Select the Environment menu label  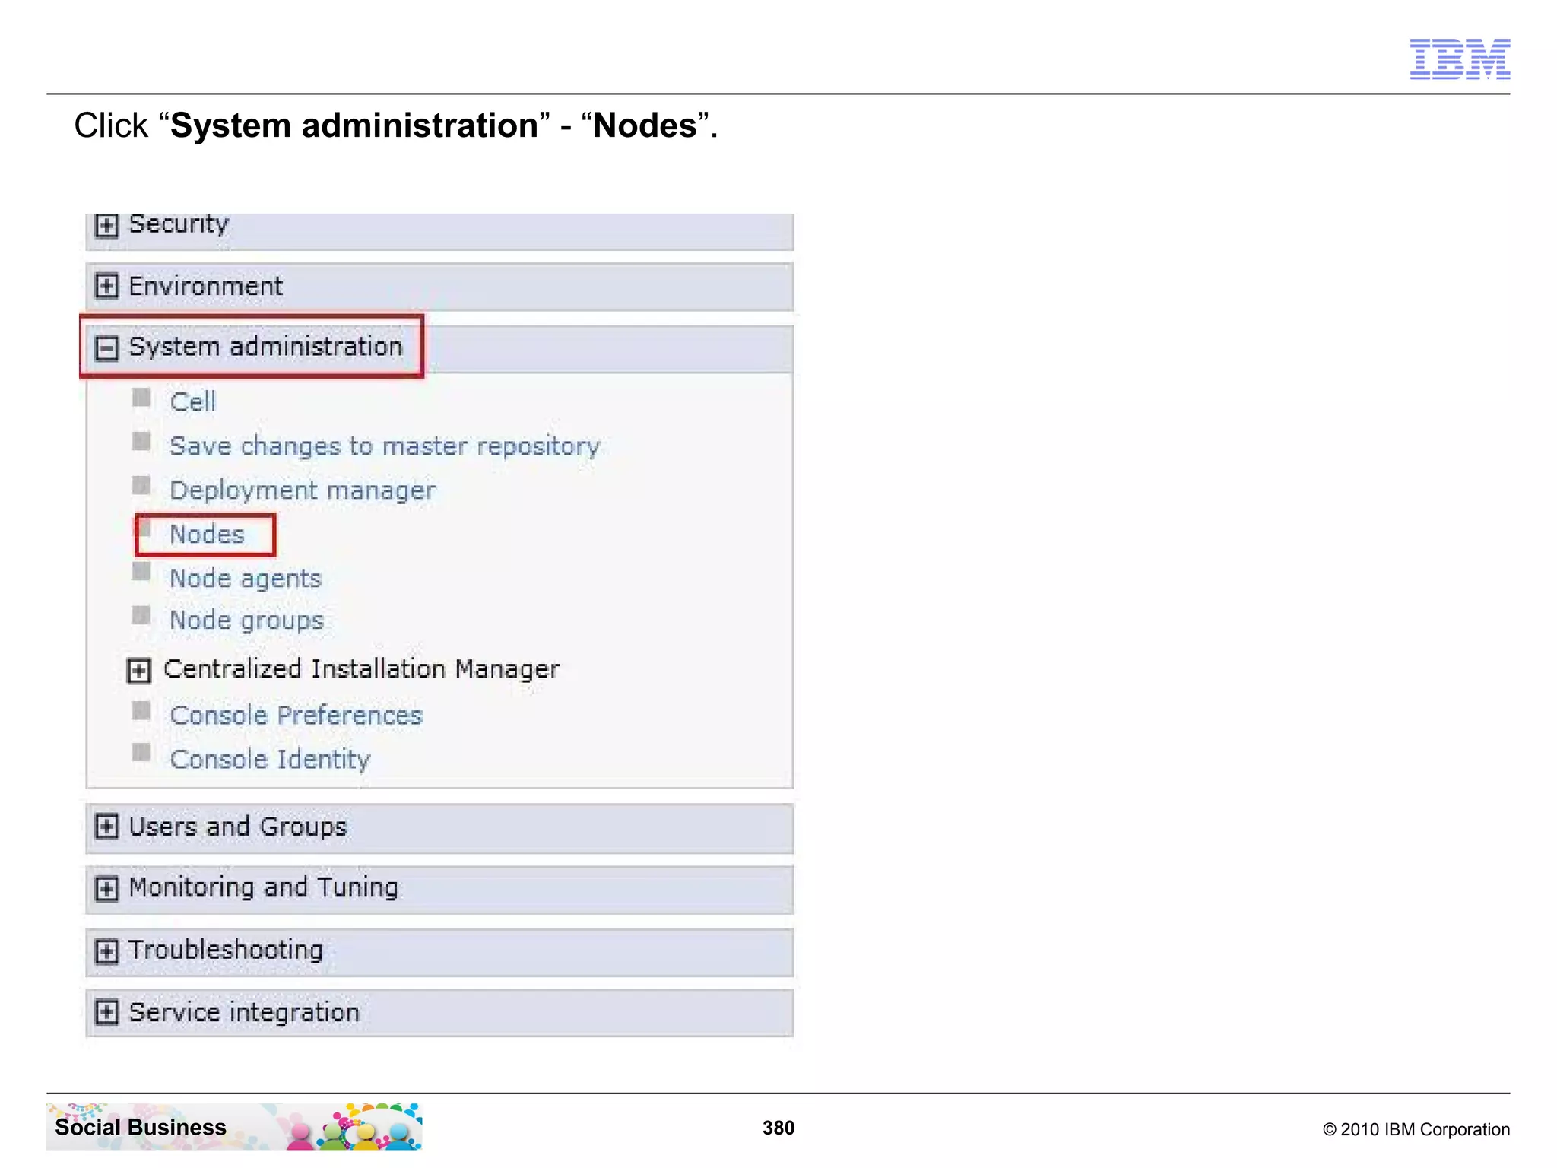[x=205, y=286]
